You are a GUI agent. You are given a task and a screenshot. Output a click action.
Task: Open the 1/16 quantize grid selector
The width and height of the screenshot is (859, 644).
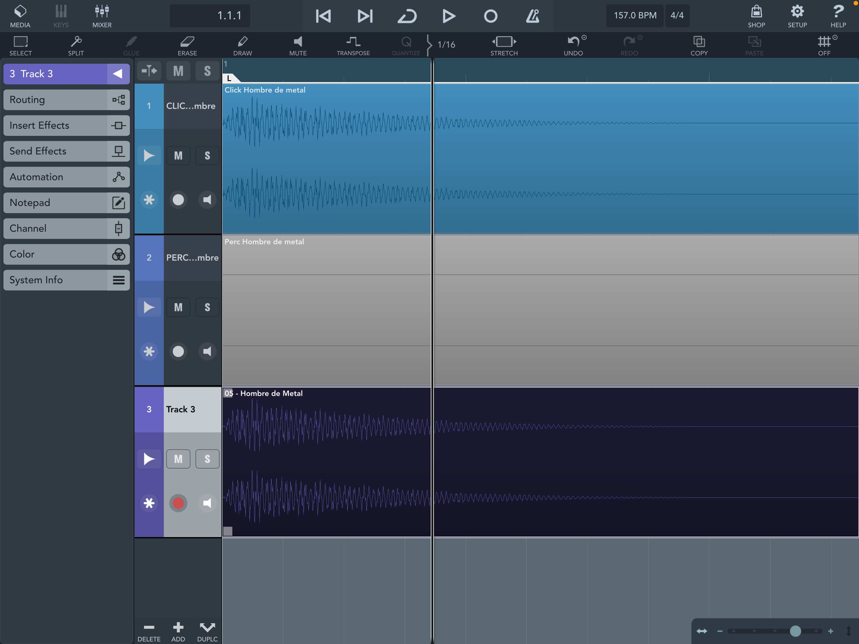[x=446, y=45]
